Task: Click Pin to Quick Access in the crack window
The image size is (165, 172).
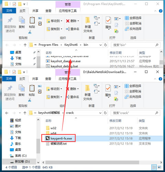Action: point(10,93)
